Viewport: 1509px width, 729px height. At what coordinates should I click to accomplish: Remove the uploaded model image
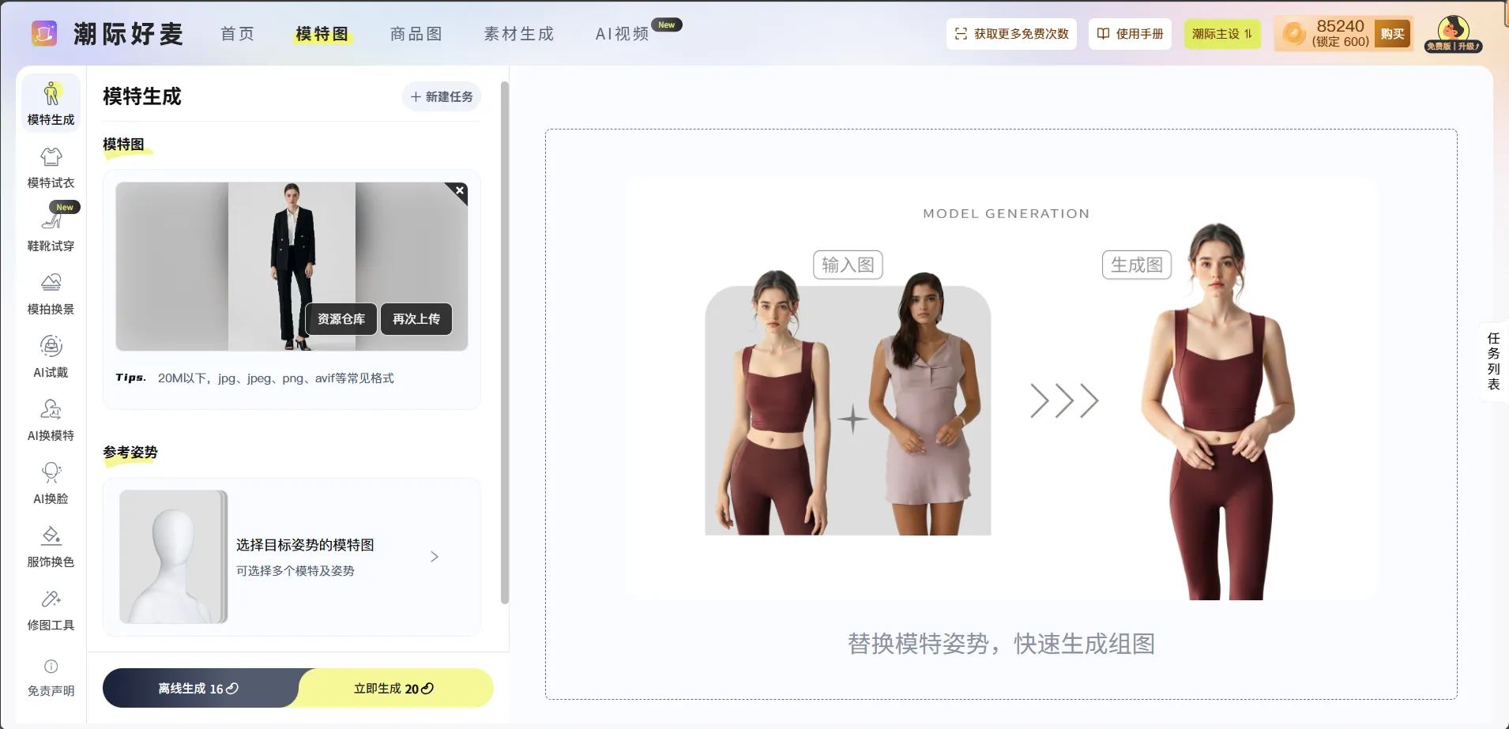pos(460,190)
